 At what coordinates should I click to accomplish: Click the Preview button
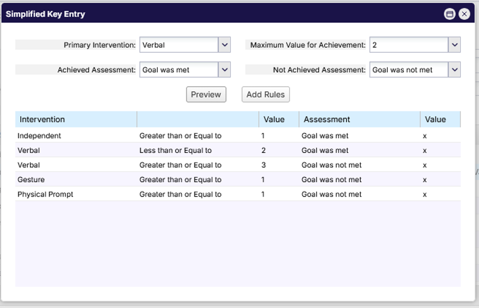pyautogui.click(x=206, y=94)
